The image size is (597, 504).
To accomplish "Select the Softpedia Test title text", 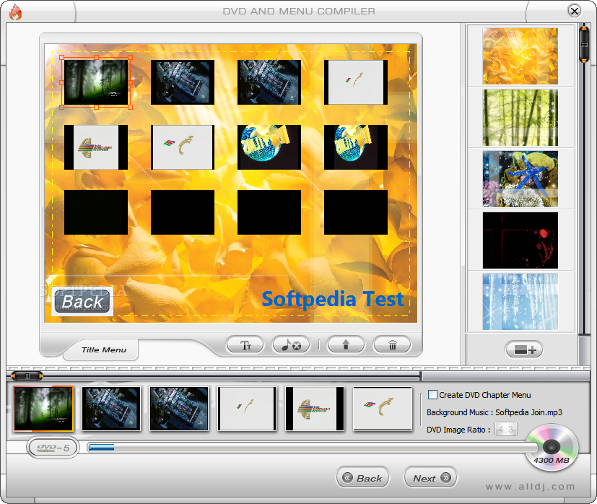I will (x=332, y=299).
